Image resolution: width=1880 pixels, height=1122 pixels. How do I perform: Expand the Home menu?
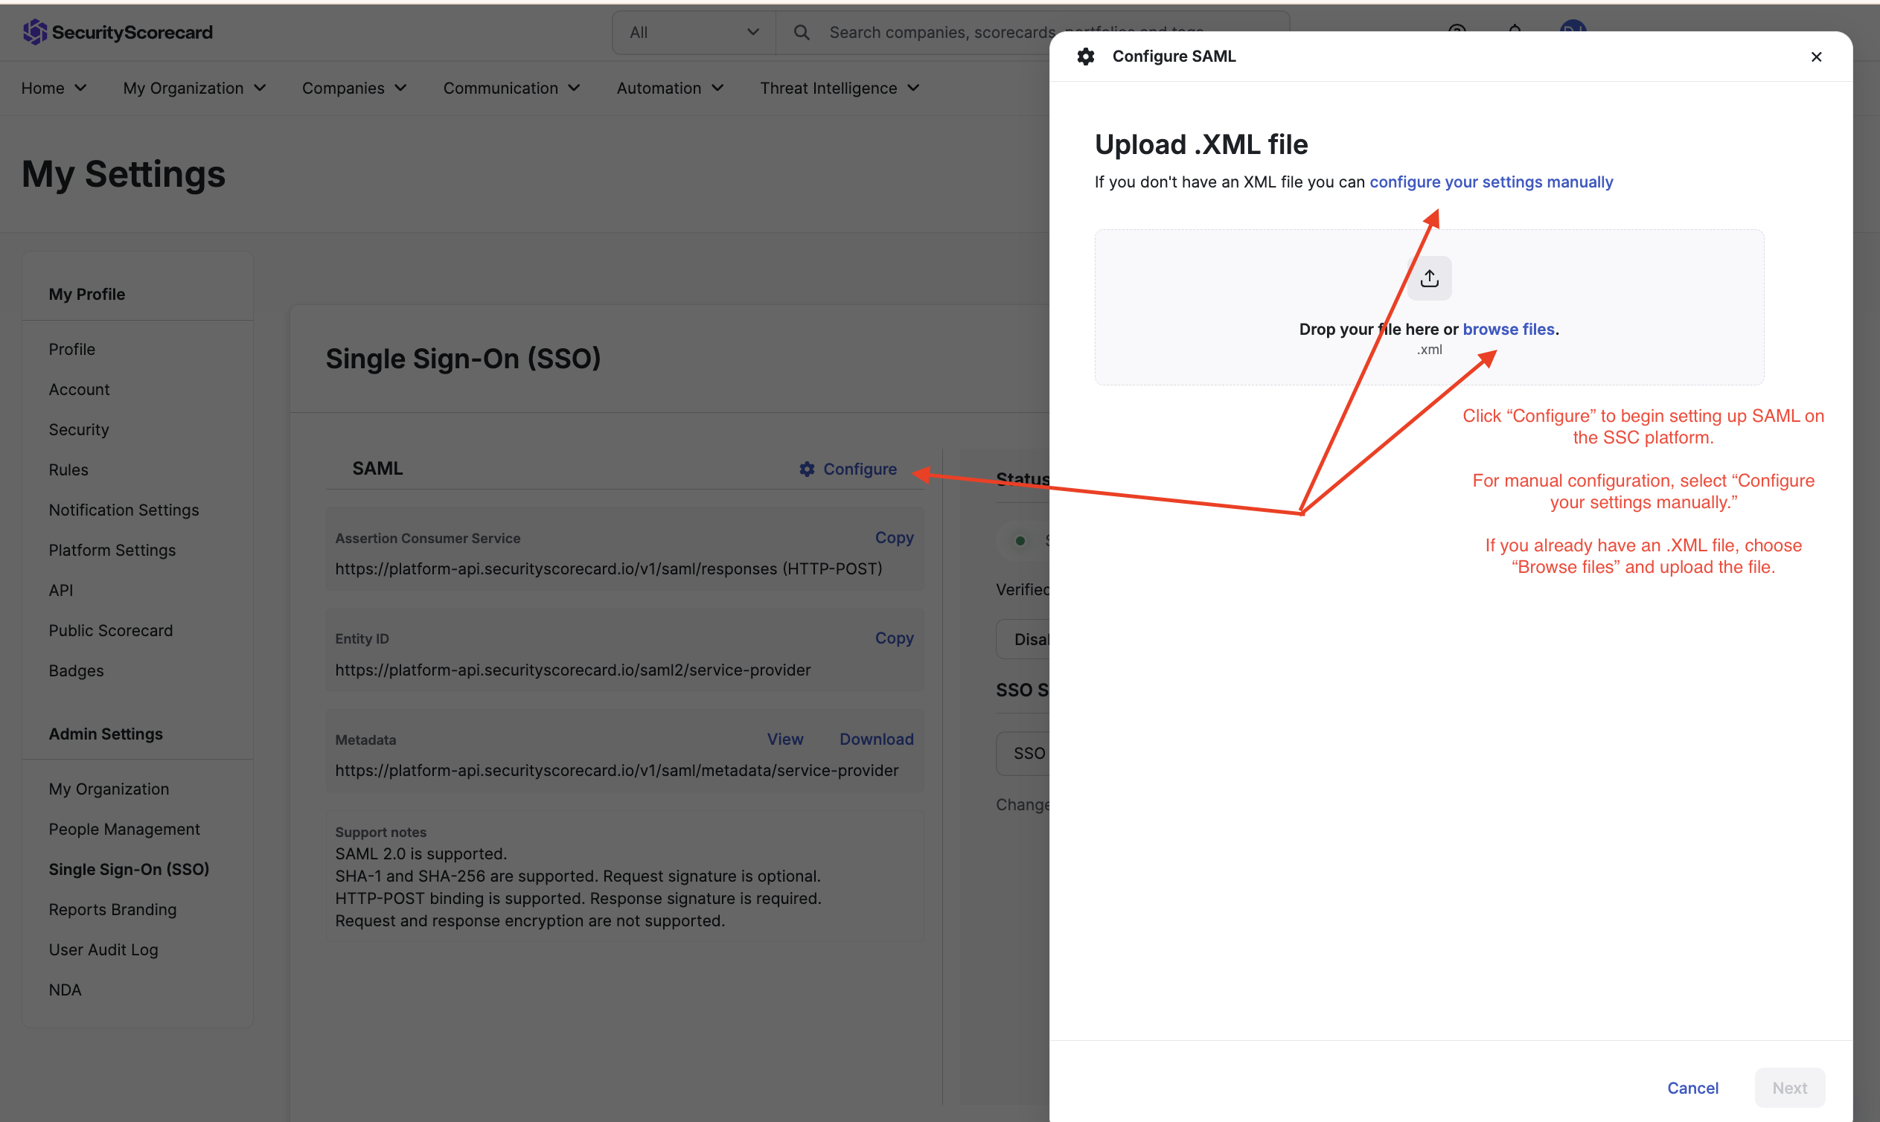[54, 89]
